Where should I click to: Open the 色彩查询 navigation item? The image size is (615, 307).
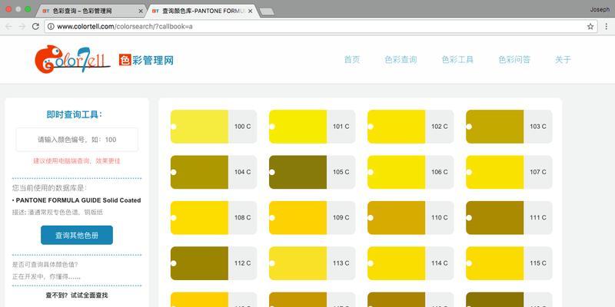(x=401, y=60)
